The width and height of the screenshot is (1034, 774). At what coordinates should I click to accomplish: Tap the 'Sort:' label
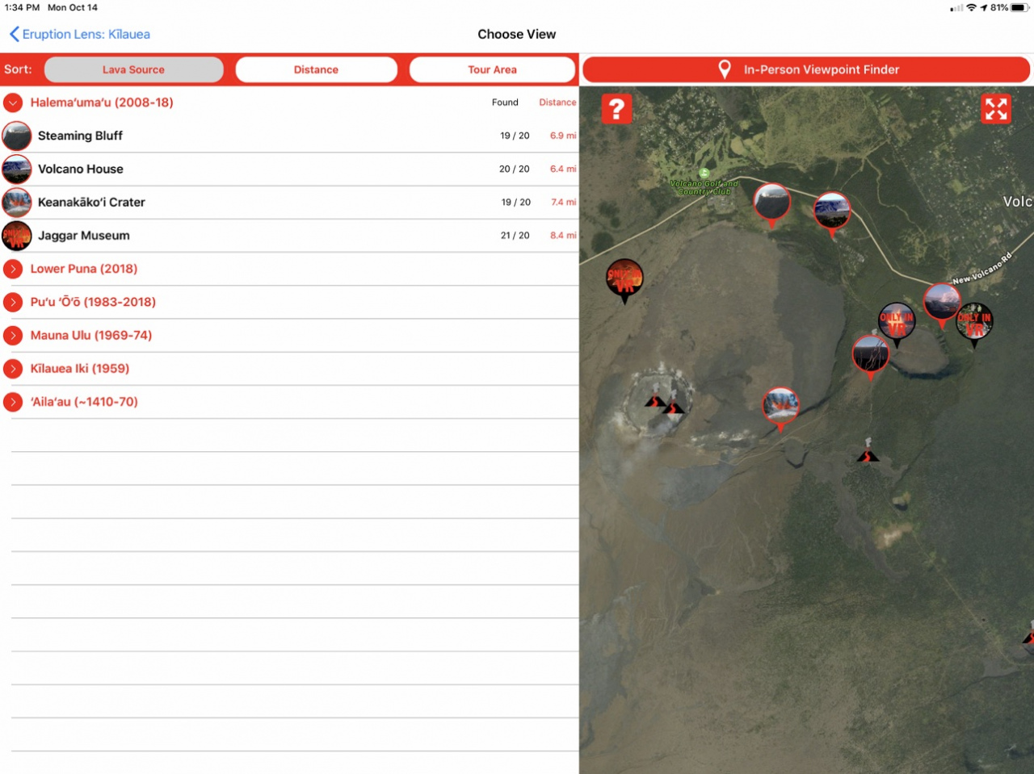point(18,69)
